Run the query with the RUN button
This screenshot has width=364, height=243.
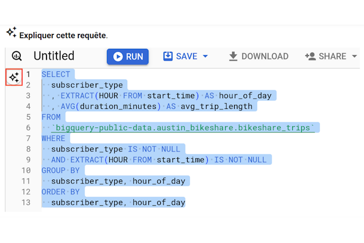128,57
